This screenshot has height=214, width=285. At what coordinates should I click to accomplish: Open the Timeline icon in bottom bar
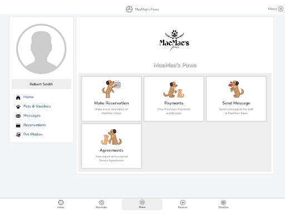[x=223, y=202]
